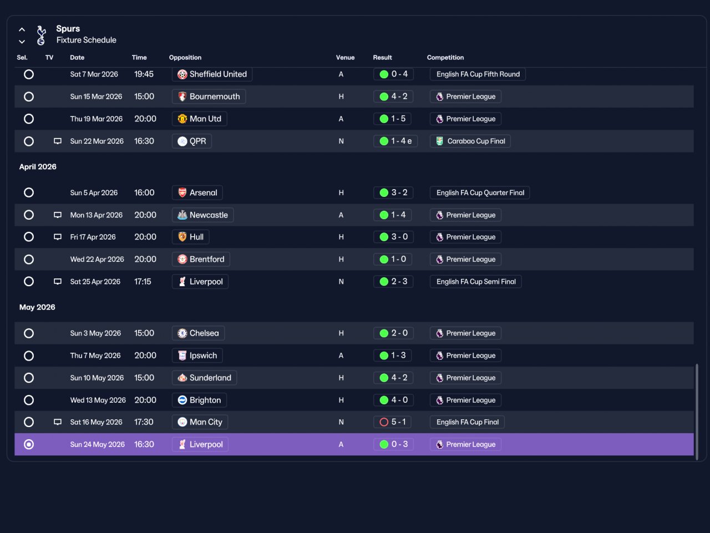Click the TV icon on Newcastle fixture row

click(57, 215)
